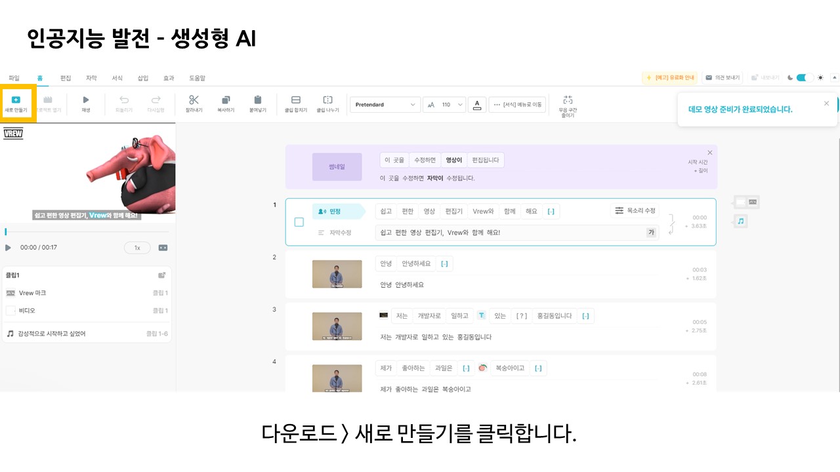This screenshot has width=840, height=472.
Task: Click the 썸네일 button
Action: (x=337, y=167)
